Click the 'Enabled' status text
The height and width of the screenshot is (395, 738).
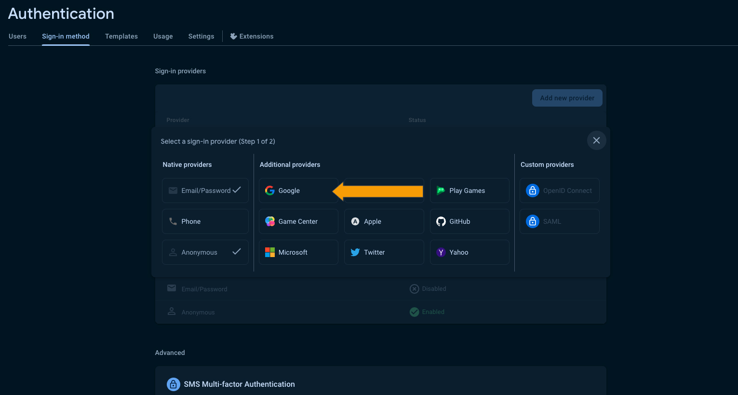(433, 312)
